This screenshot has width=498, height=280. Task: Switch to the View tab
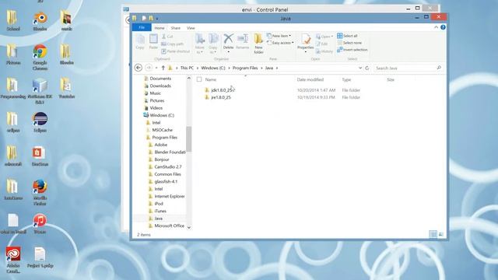click(x=191, y=28)
